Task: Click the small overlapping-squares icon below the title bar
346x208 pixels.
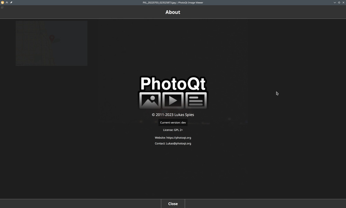Action: [x=2, y=8]
